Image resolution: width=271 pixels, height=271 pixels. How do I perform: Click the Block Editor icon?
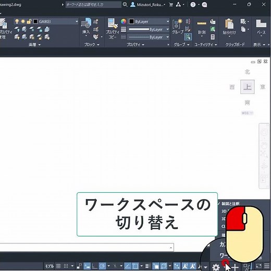tap(95, 29)
